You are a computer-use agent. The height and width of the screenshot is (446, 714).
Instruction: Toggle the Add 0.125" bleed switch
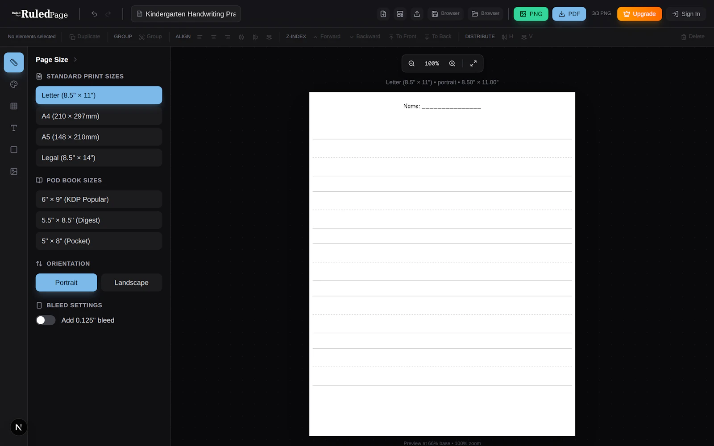point(46,320)
